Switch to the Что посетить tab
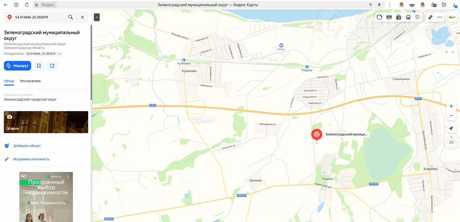 coord(30,81)
